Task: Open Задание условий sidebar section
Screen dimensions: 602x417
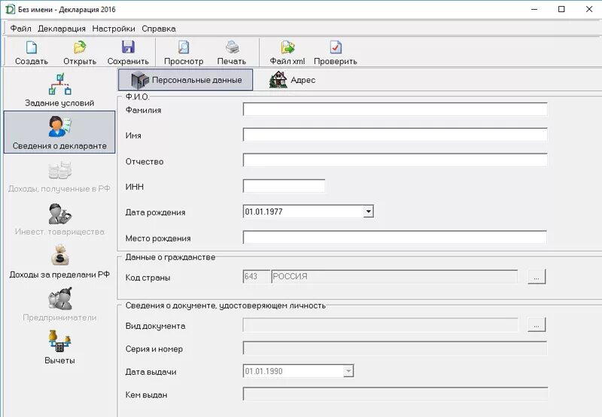Action: (59, 90)
